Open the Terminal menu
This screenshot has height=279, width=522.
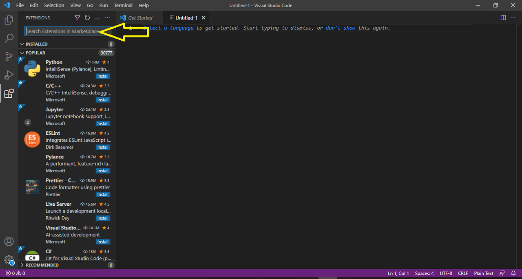(123, 5)
